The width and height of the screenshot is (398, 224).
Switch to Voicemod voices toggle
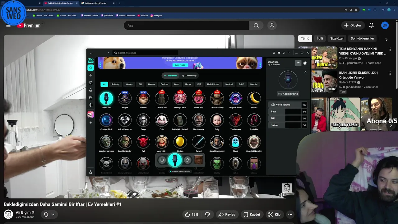[x=171, y=76]
